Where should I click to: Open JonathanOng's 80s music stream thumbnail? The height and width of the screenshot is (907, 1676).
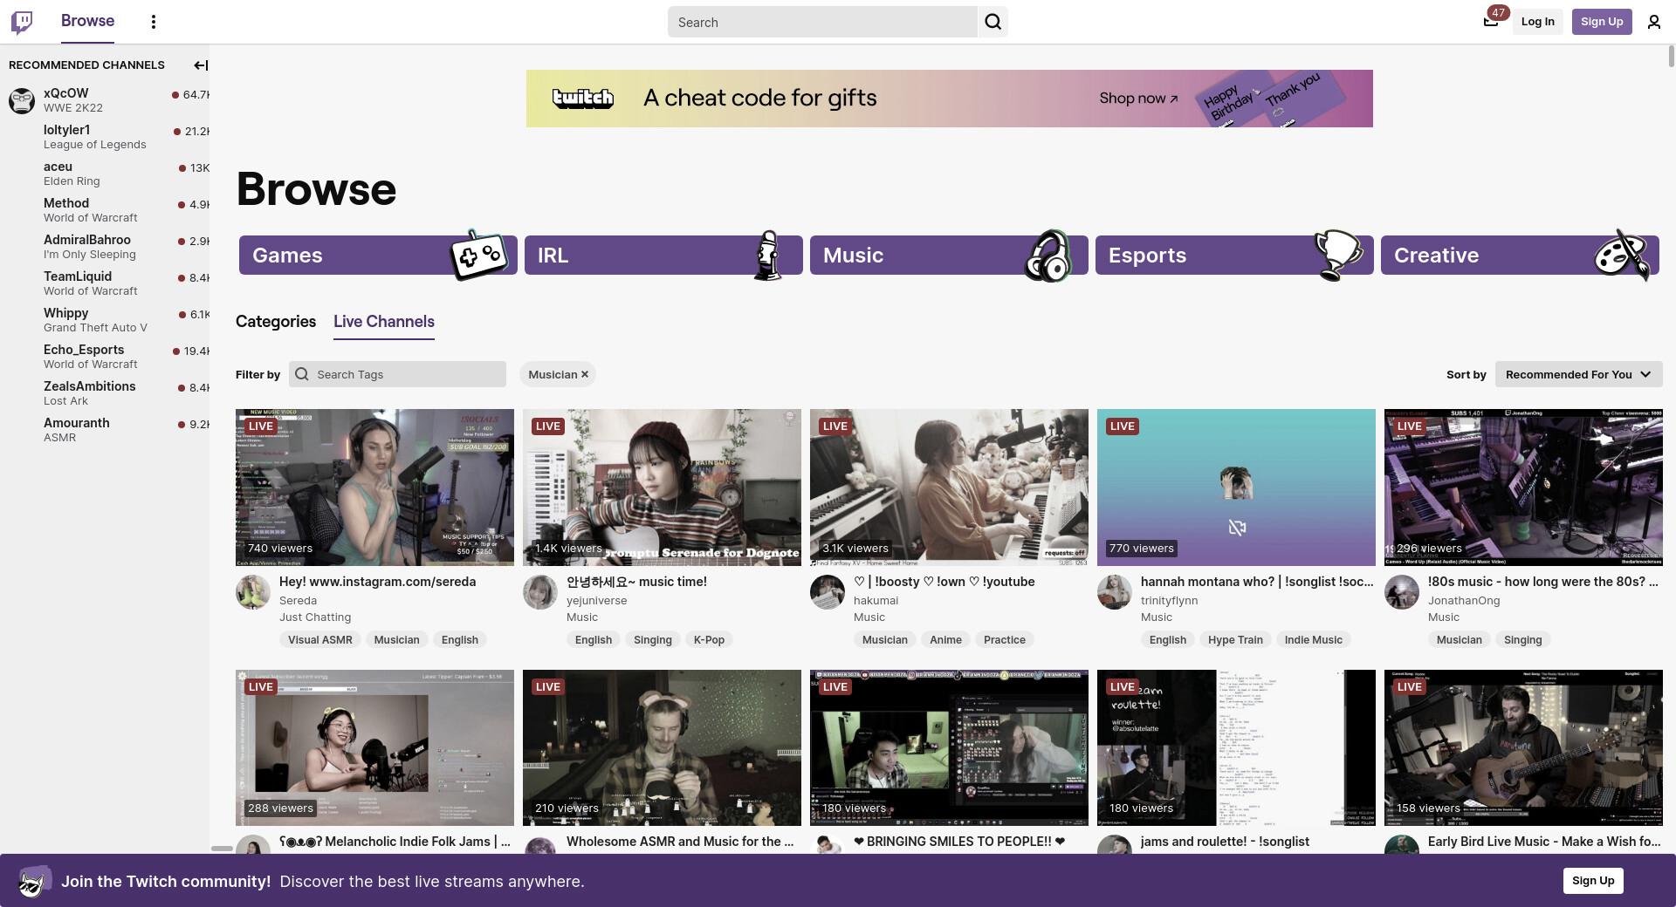1523,487
